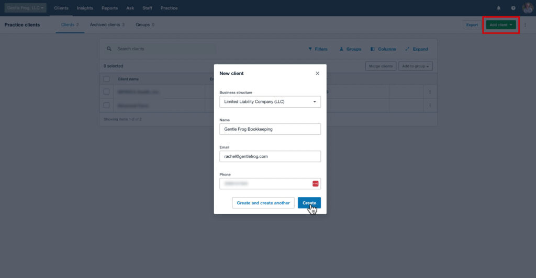This screenshot has width=536, height=278.
Task: Open the Practice menu item
Action: pyautogui.click(x=169, y=8)
